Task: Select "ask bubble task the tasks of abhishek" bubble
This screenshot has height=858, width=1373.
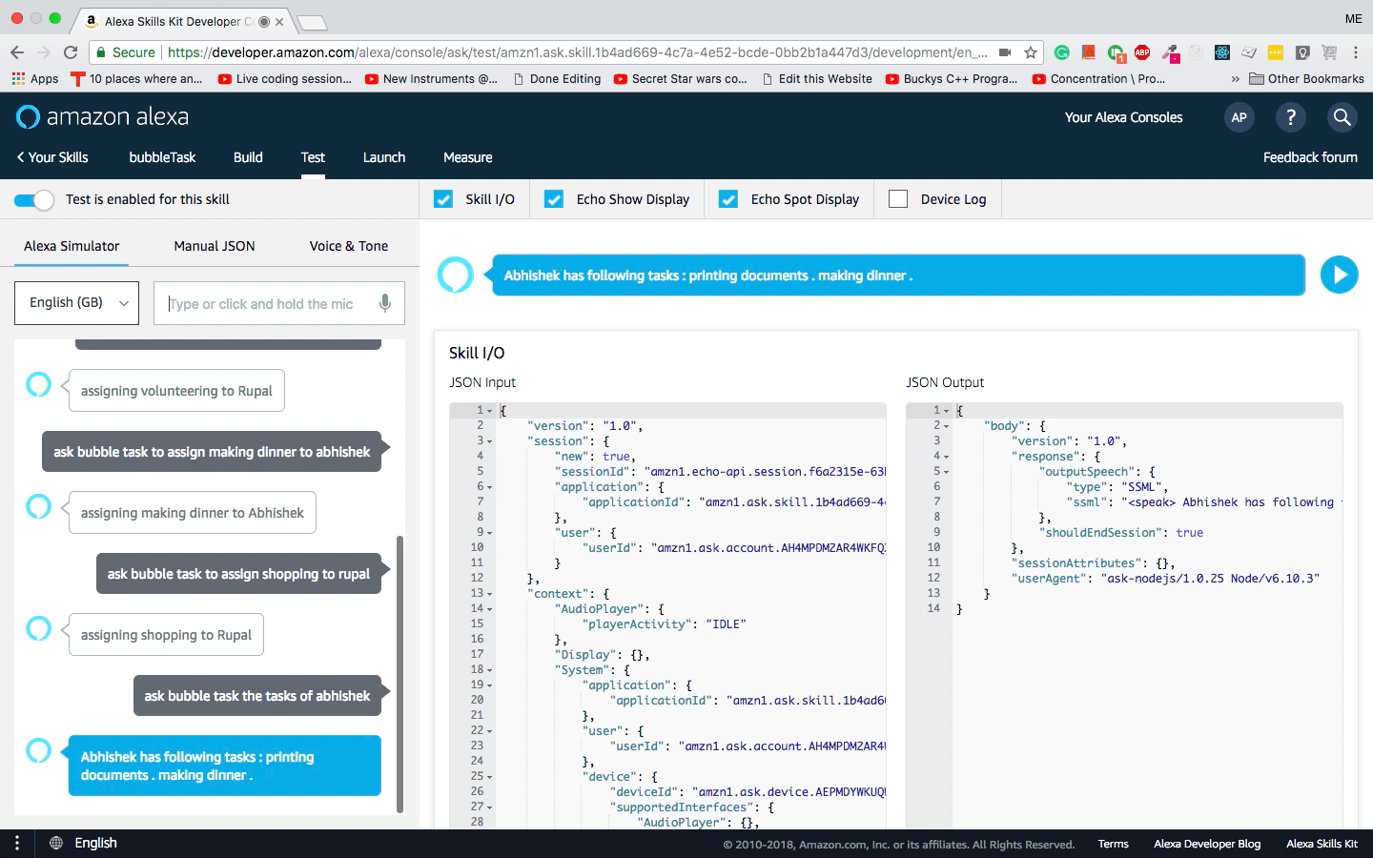Action: (257, 696)
